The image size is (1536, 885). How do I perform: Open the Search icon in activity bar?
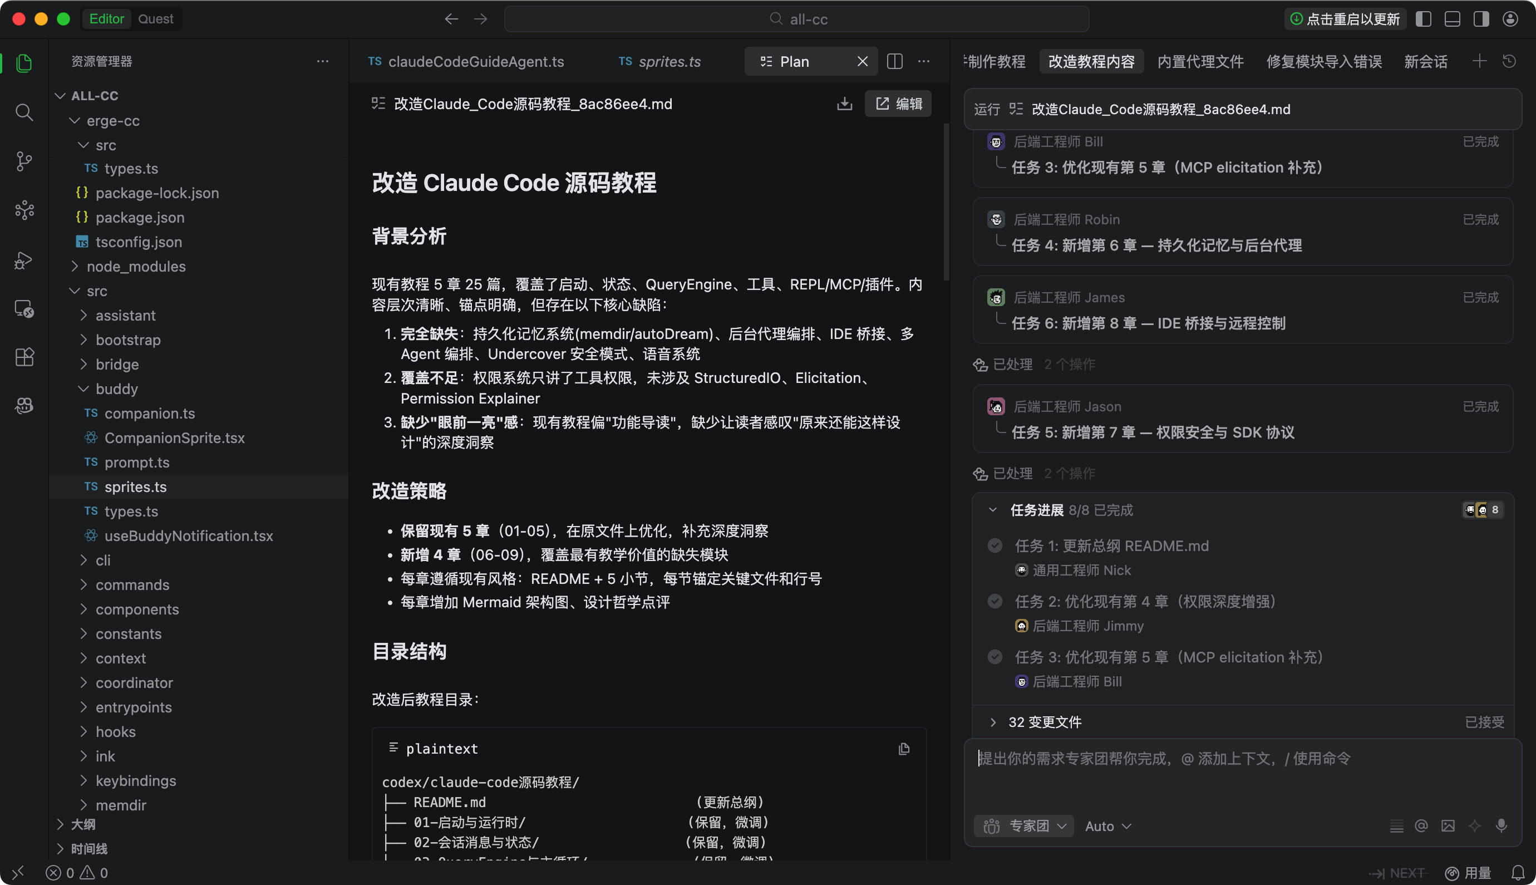[24, 112]
